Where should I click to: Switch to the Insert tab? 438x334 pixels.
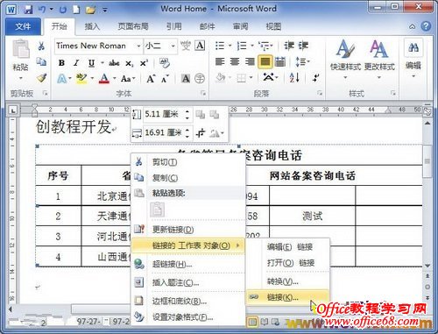point(92,26)
